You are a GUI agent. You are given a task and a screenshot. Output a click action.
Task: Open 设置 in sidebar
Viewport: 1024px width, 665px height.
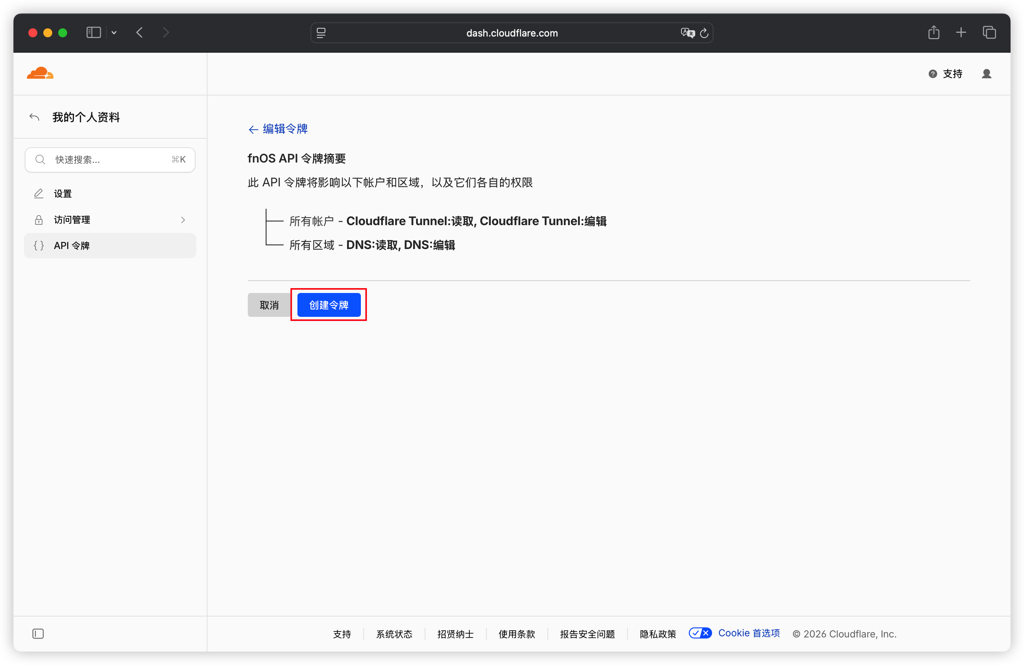[x=110, y=194]
